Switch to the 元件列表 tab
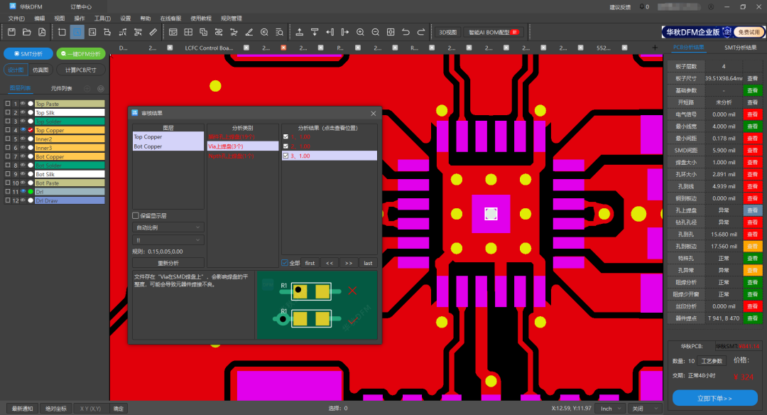The height and width of the screenshot is (415, 767). 60,88
